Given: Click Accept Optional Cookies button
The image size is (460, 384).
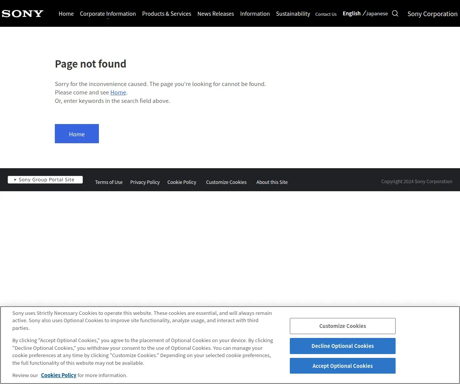Looking at the screenshot, I should pyautogui.click(x=343, y=366).
